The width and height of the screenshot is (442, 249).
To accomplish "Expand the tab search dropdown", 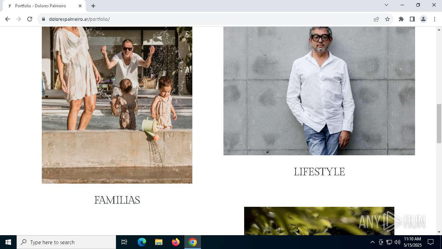I will coord(386,5).
